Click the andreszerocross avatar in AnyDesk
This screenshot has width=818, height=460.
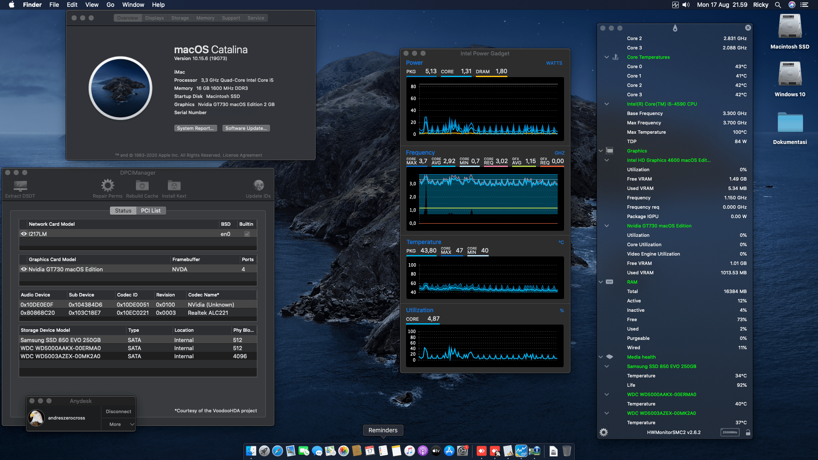(36, 418)
